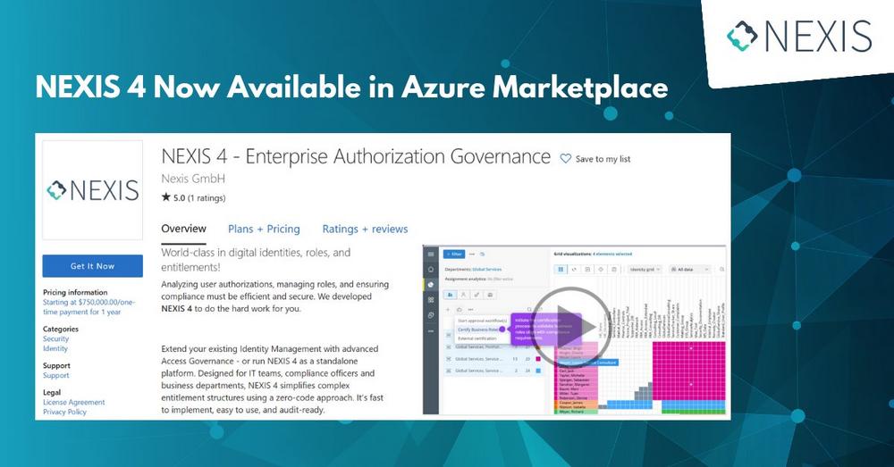Click the Save to my list heart icon

click(x=565, y=159)
